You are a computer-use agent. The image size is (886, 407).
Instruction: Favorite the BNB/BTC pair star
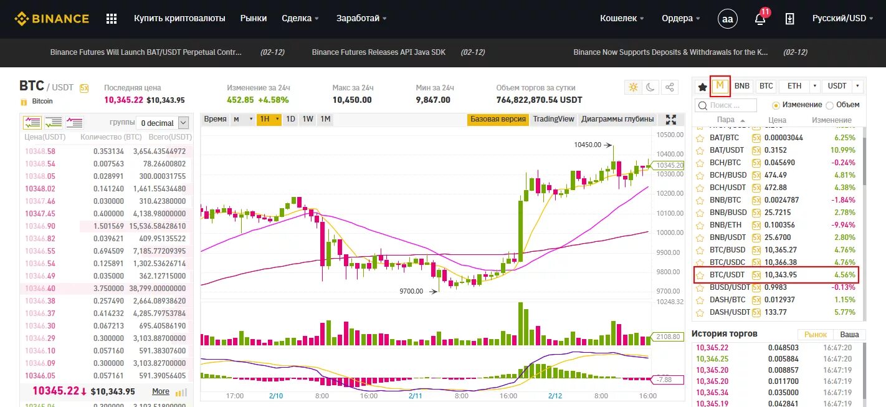click(700, 200)
